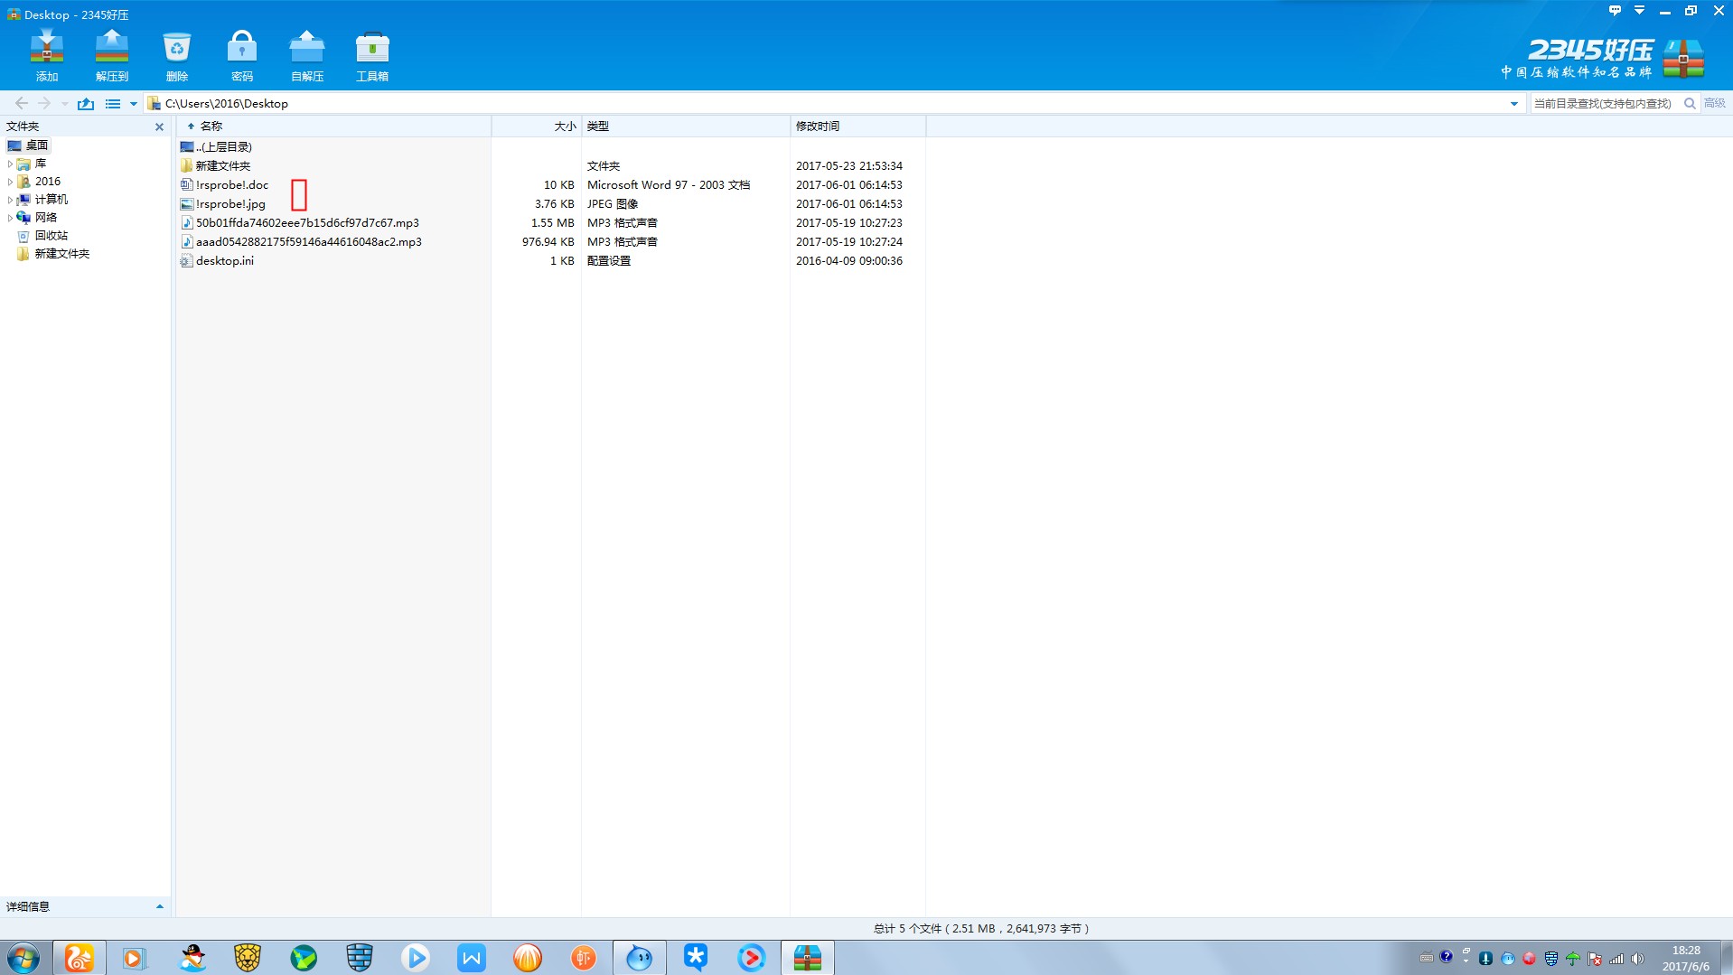Open the view mode list dropdown
1733x975 pixels.
coord(133,104)
